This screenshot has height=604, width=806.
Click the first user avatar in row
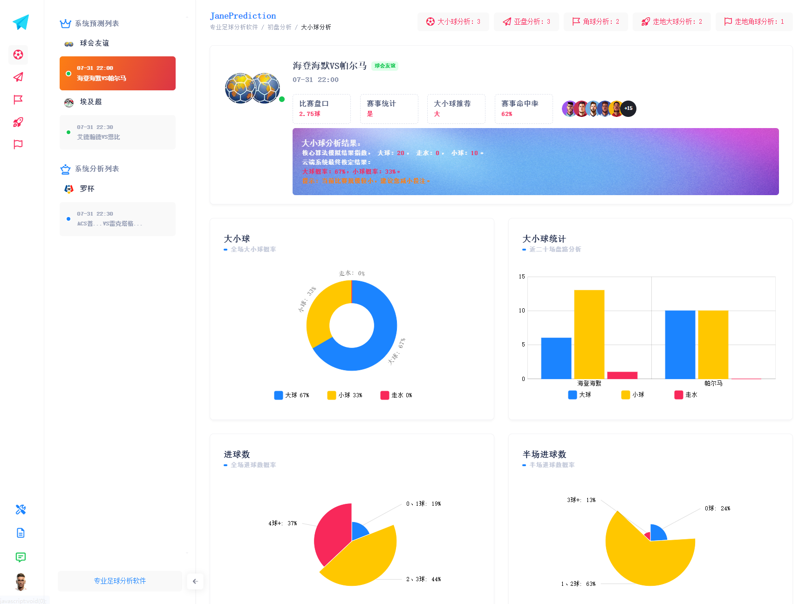(570, 109)
